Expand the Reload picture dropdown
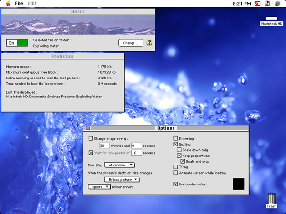Viewport: 286px width, 214px height. click(x=122, y=180)
